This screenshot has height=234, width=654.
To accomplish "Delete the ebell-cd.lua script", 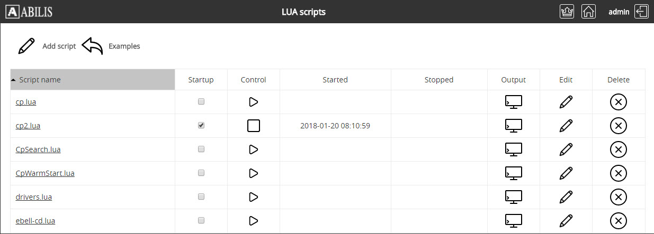I will [618, 221].
